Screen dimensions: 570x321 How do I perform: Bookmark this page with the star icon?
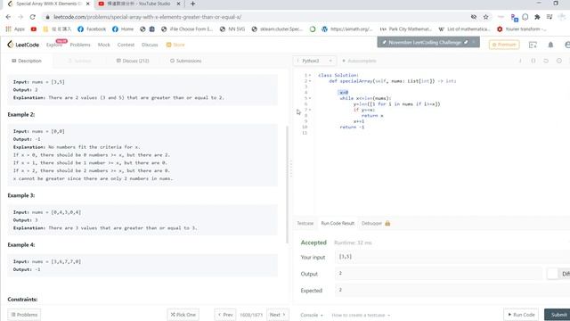coord(485,17)
